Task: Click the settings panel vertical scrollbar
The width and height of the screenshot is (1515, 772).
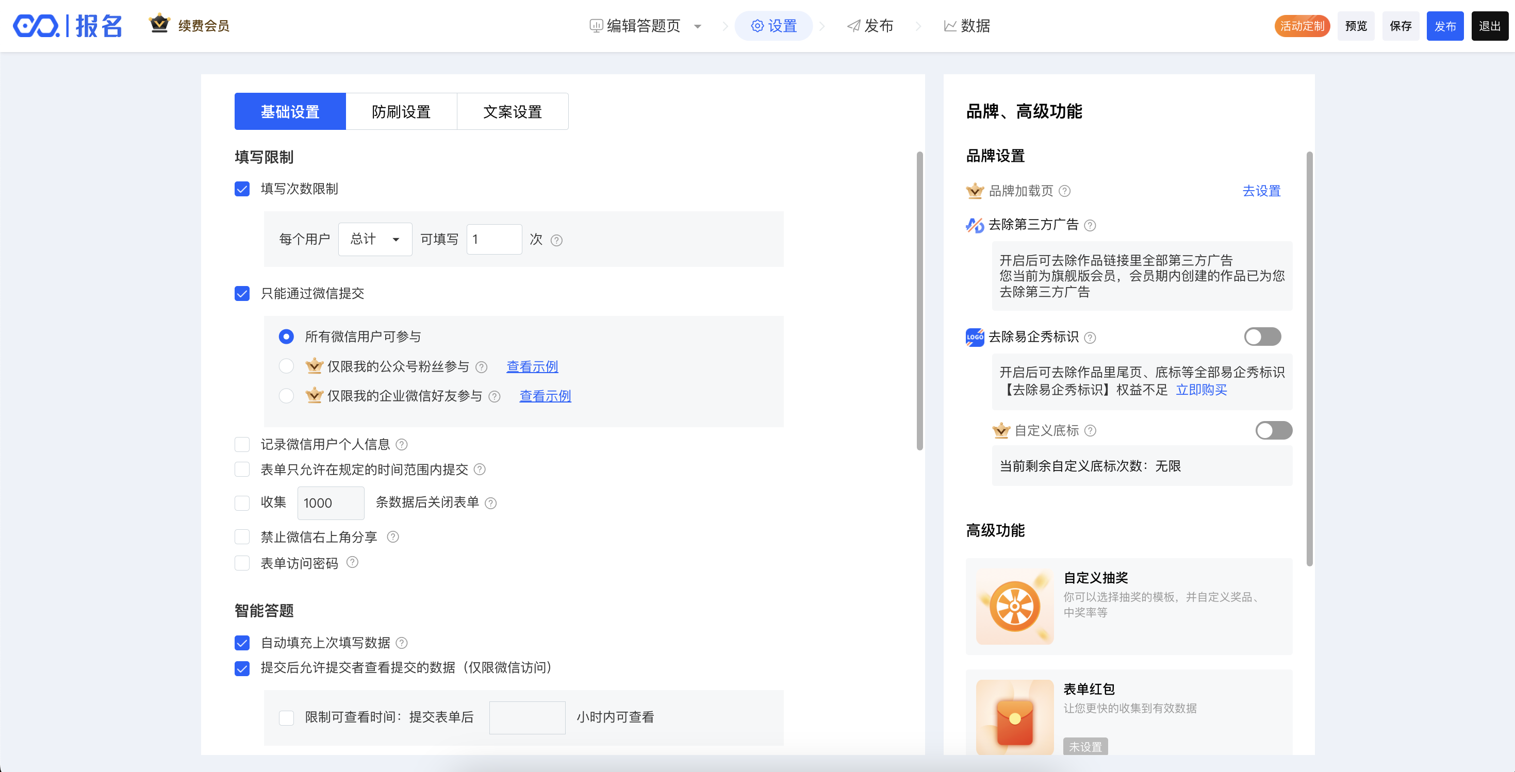Action: pos(919,300)
